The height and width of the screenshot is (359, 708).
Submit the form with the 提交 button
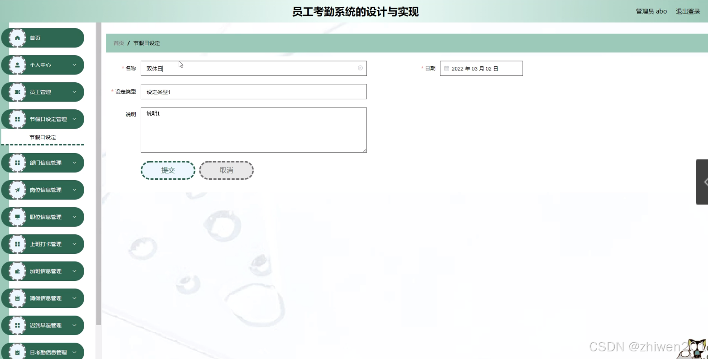point(167,170)
